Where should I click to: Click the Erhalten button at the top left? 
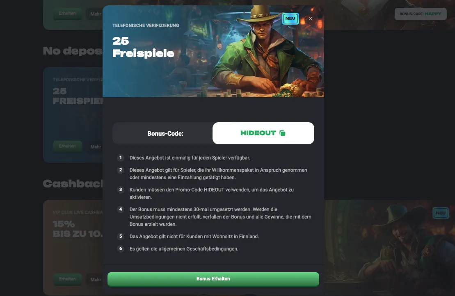point(67,14)
